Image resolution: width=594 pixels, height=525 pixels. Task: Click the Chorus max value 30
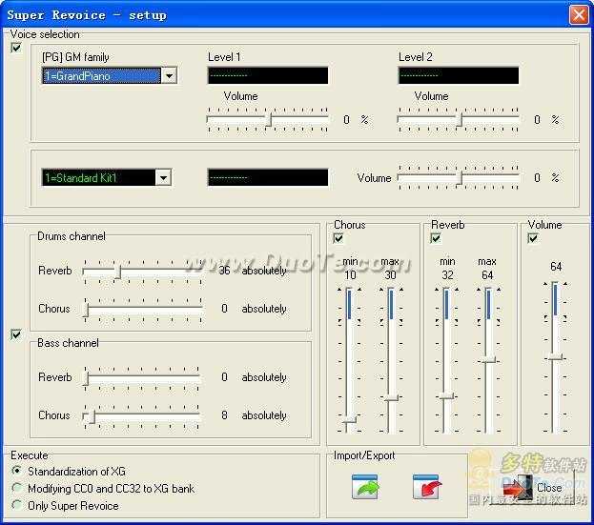[390, 275]
